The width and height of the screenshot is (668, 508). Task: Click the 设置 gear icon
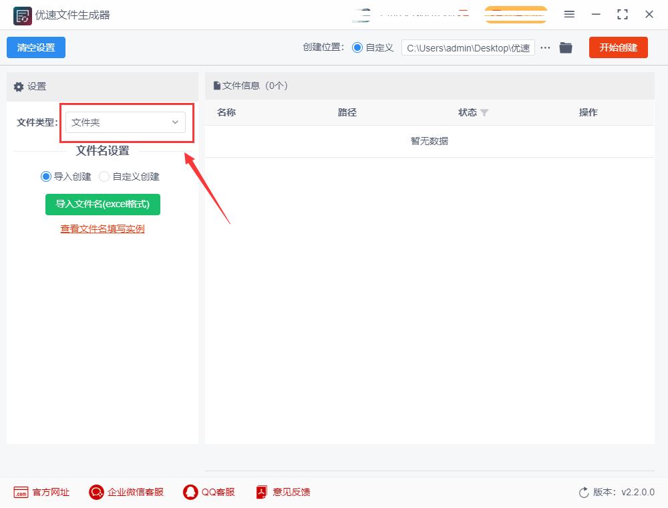click(18, 86)
